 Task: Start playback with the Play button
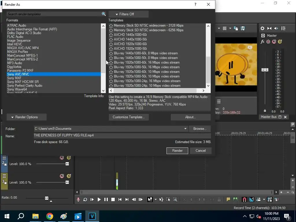click(99, 199)
